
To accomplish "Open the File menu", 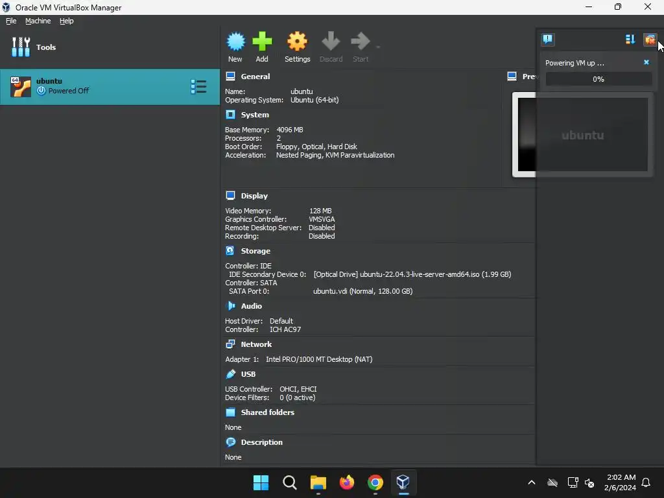I will pos(11,21).
